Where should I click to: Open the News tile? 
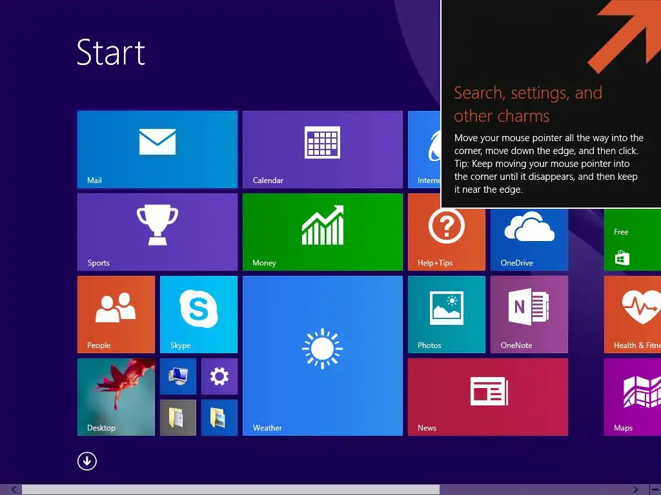(488, 397)
